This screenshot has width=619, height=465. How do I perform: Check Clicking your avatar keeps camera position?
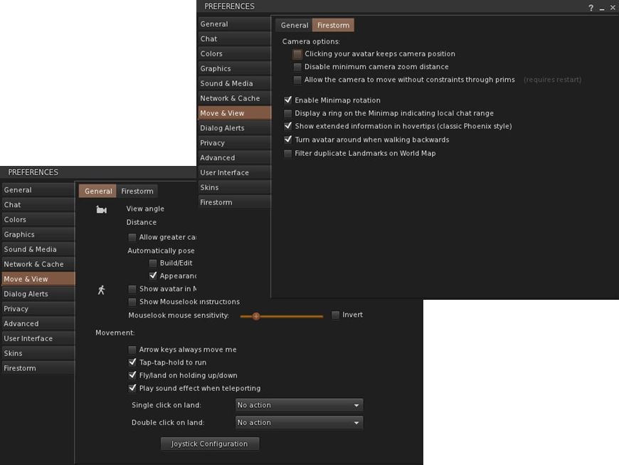pyautogui.click(x=297, y=54)
